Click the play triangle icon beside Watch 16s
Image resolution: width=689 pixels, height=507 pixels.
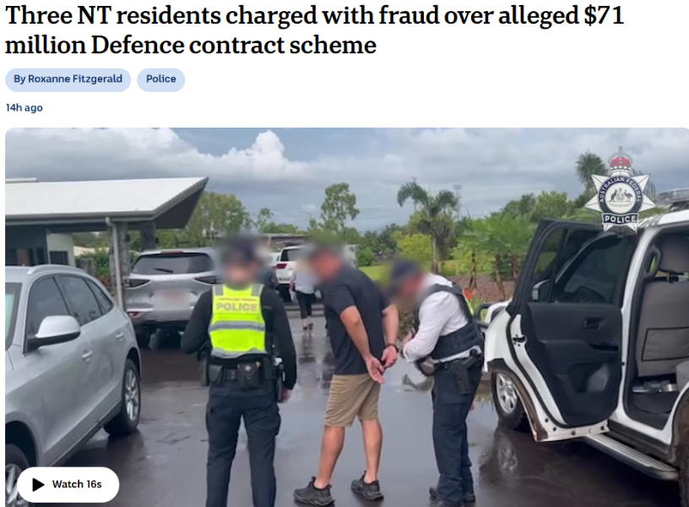click(x=38, y=484)
